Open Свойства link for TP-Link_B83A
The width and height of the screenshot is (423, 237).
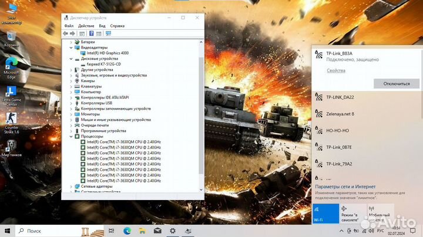click(x=336, y=70)
